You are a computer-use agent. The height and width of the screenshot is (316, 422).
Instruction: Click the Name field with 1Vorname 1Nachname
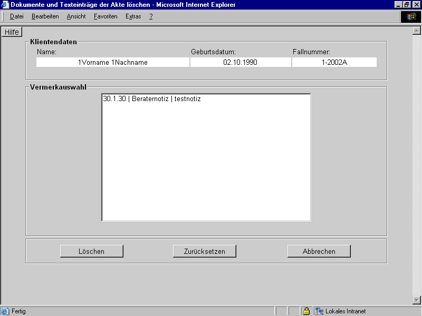pyautogui.click(x=113, y=62)
